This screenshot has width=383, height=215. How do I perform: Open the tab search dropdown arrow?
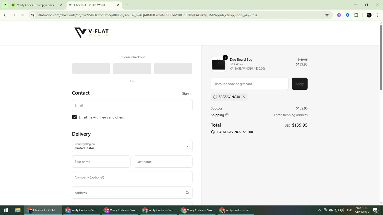coord(5,5)
